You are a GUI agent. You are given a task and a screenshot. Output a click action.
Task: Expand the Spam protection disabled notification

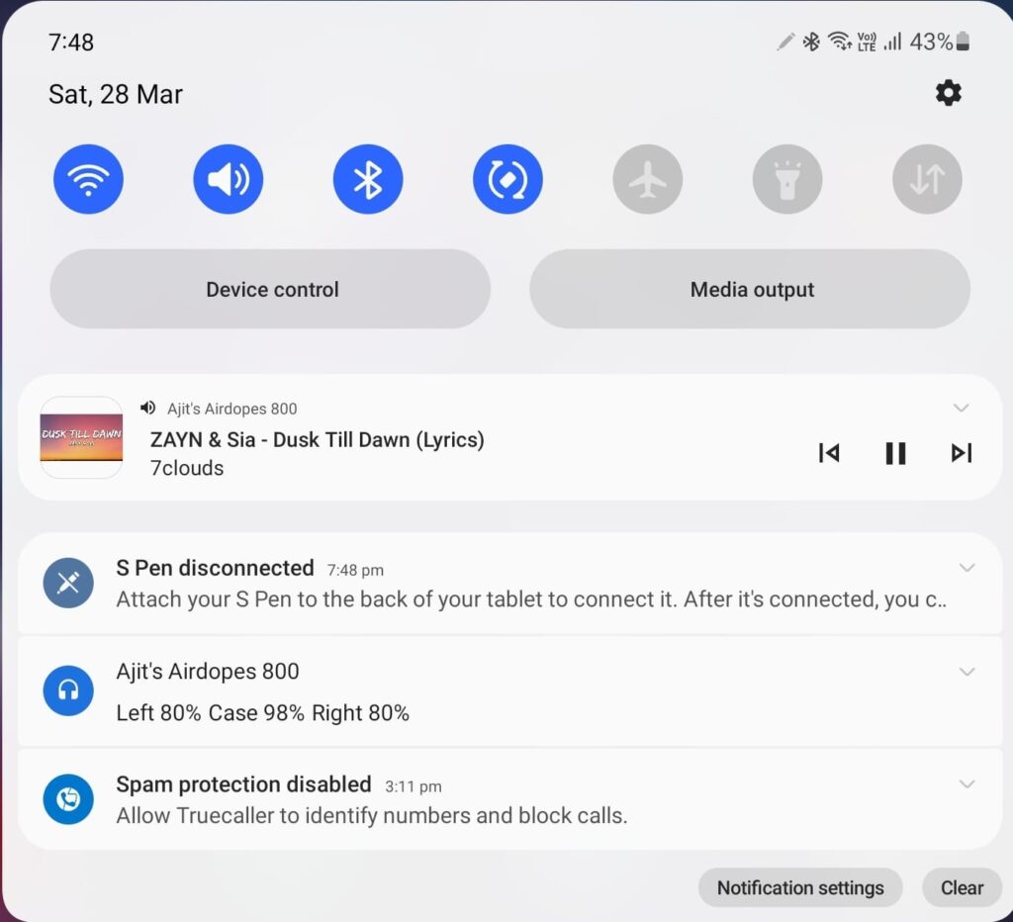point(967,784)
